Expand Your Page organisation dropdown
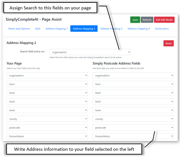Image resolution: width=180 pixels, height=157 pixels. [47, 75]
